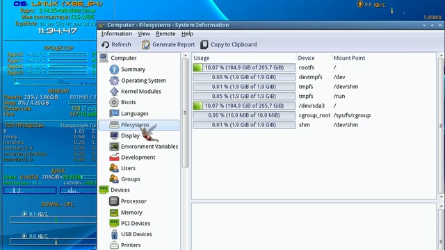Select the /sys/fs/cgroup mount point

coord(352,115)
